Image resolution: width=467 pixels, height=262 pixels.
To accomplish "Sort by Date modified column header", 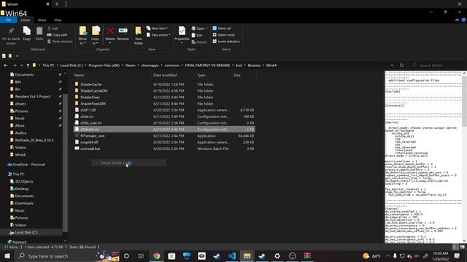I will [173, 75].
